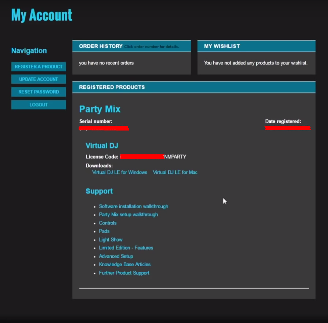Open Limited Edition - Features link
The width and height of the screenshot is (328, 323).
point(126,248)
